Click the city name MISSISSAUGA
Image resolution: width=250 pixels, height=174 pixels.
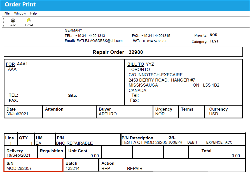click(143, 85)
